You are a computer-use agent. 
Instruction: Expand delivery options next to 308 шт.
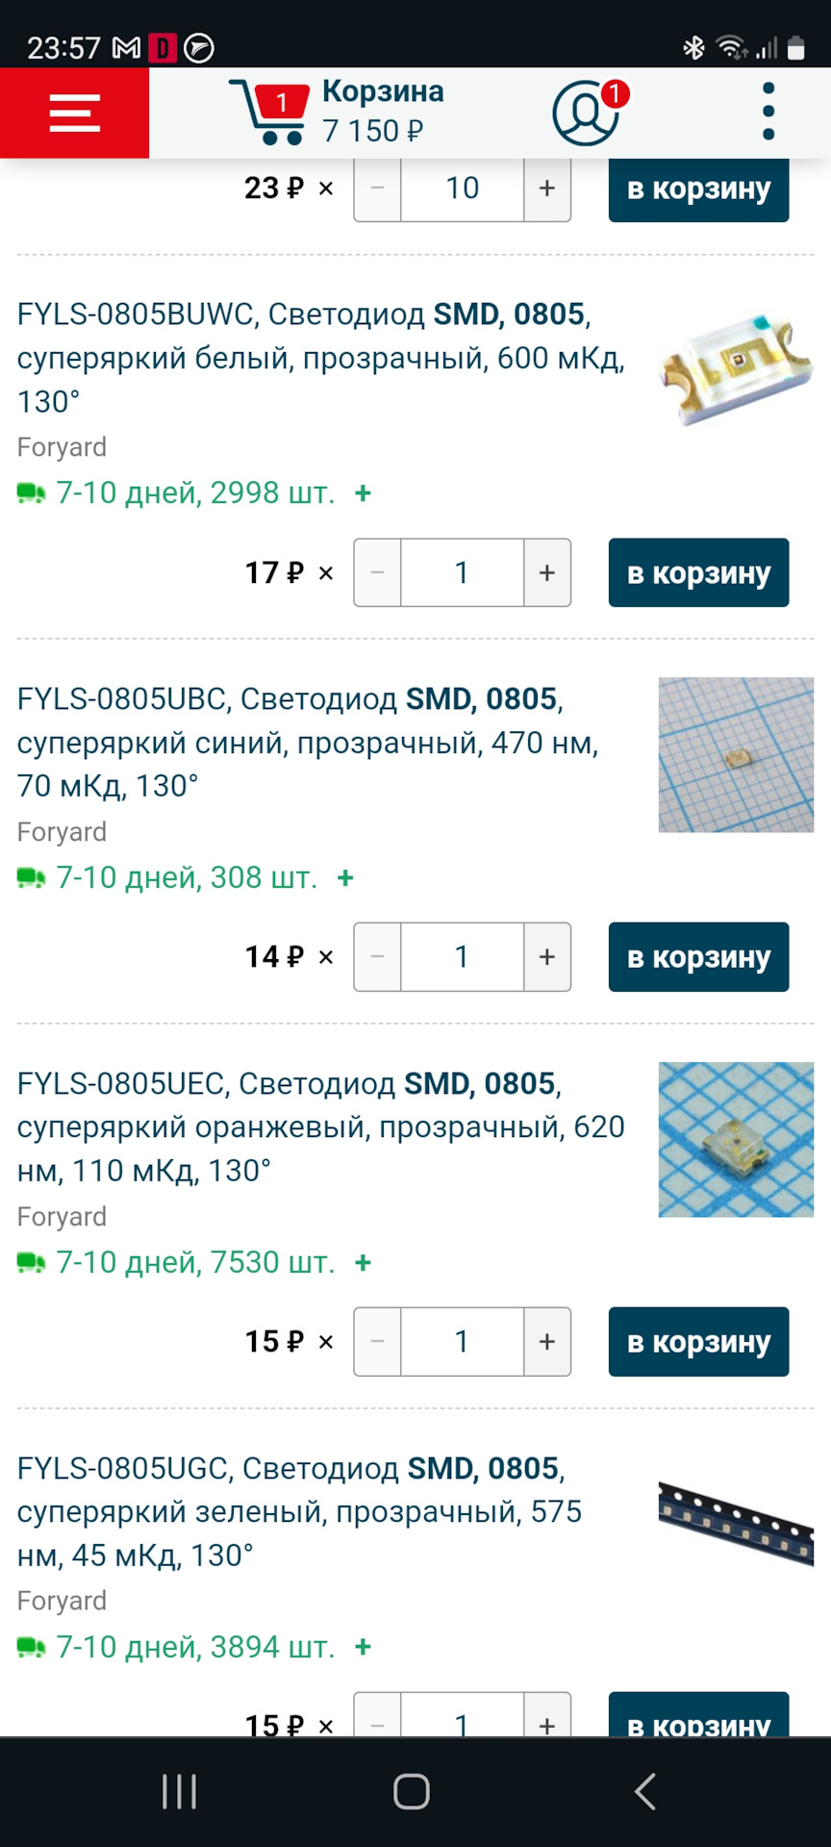343,877
